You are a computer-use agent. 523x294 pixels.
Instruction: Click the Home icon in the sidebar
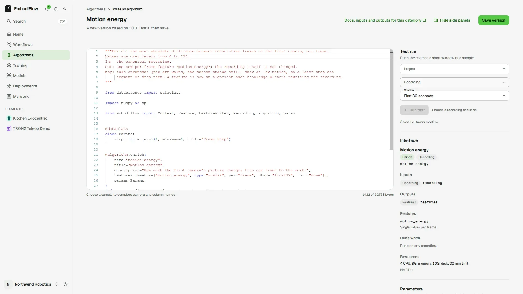[9, 34]
